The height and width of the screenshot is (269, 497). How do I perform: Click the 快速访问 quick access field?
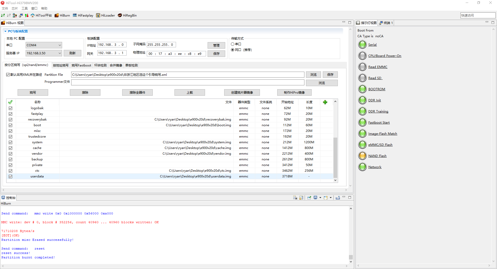coord(478,16)
